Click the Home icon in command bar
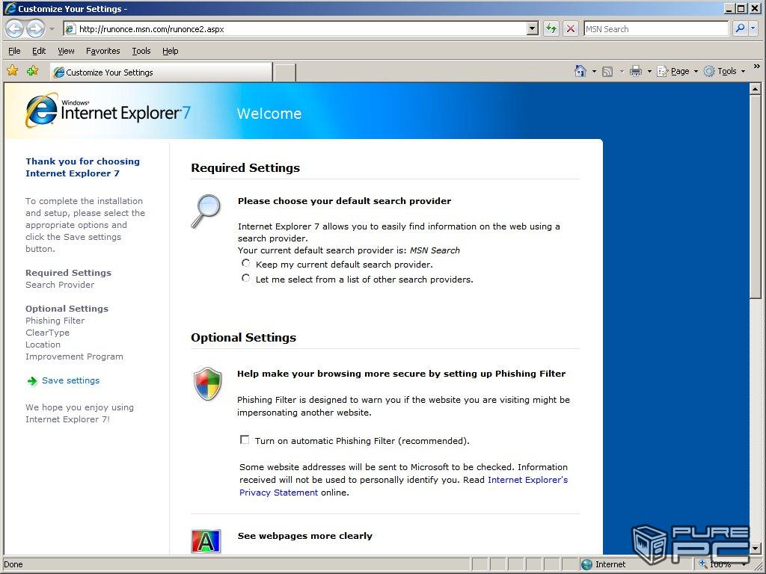The height and width of the screenshot is (574, 766). 580,71
